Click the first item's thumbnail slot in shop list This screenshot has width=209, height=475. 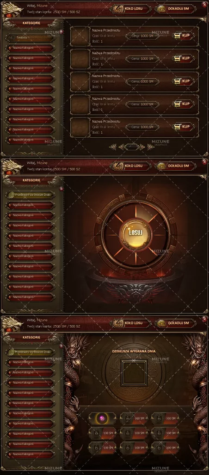[x=80, y=36]
